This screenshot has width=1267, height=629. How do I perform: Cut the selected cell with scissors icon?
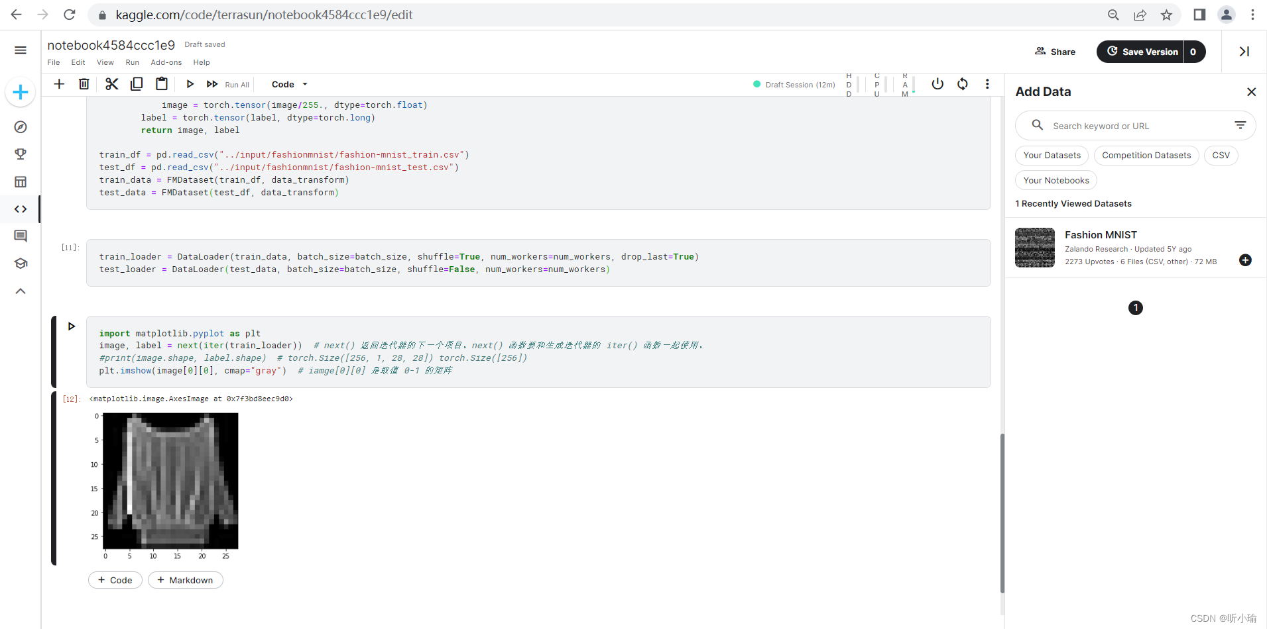pos(111,84)
